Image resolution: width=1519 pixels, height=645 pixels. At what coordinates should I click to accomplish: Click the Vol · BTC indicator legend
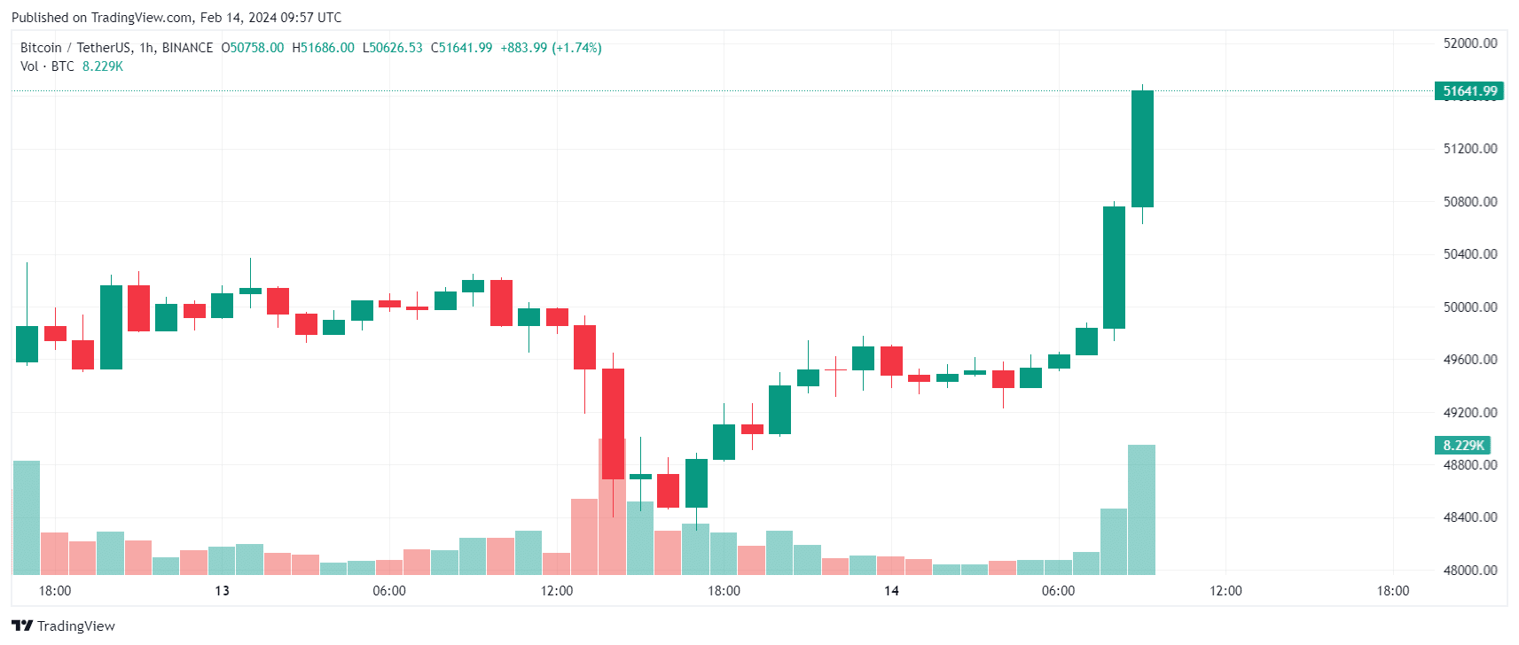pyautogui.click(x=47, y=66)
